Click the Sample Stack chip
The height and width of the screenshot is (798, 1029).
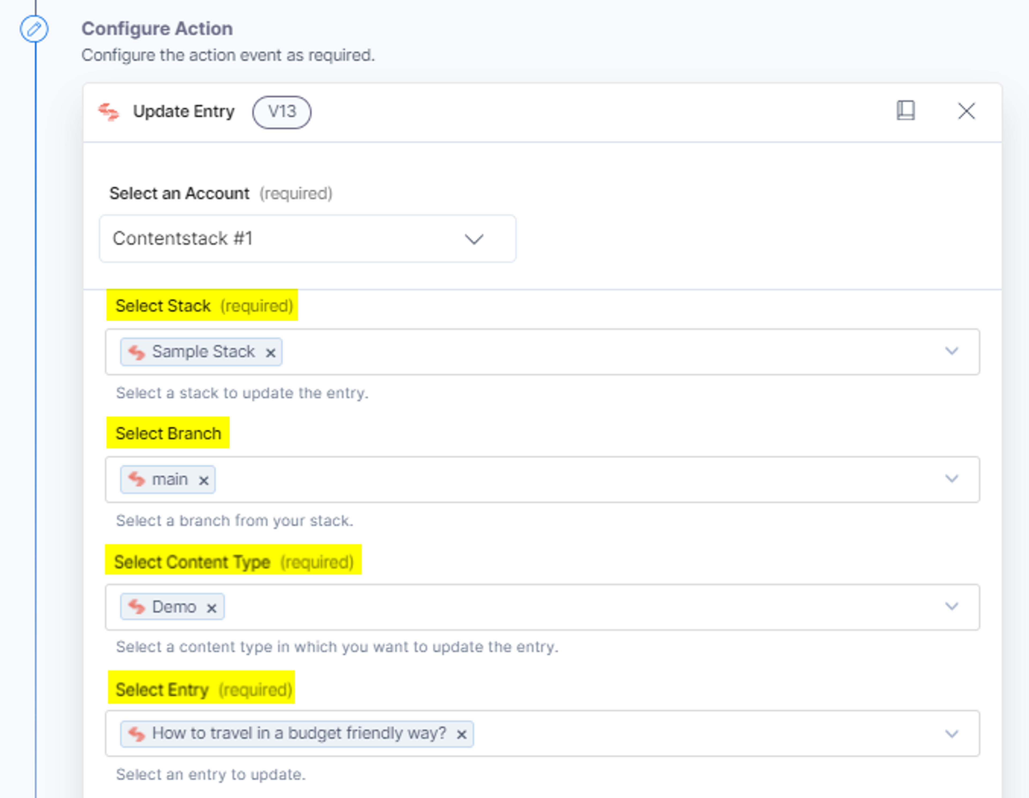pyautogui.click(x=201, y=352)
